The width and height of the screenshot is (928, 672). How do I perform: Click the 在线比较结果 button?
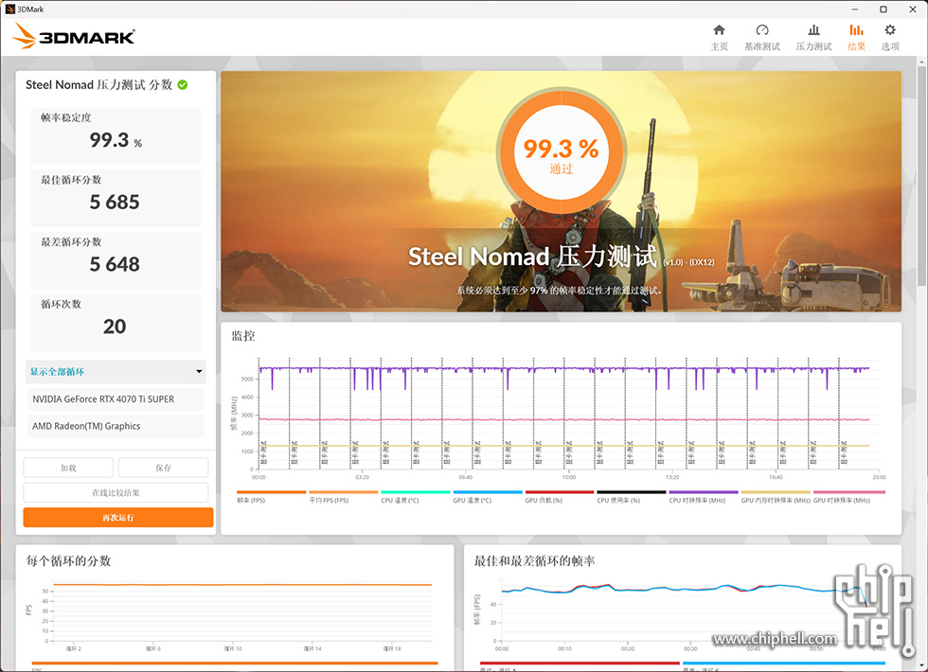(116, 492)
